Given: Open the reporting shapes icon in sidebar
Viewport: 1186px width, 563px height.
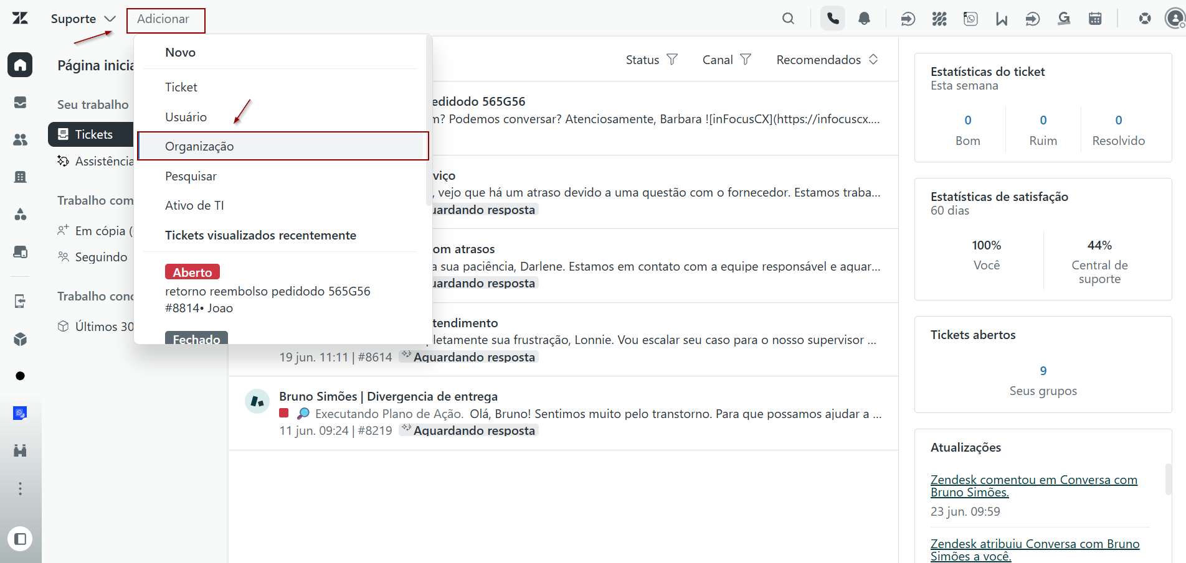Looking at the screenshot, I should (x=20, y=215).
